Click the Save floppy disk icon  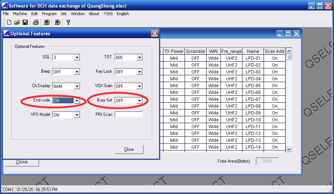tap(25, 22)
